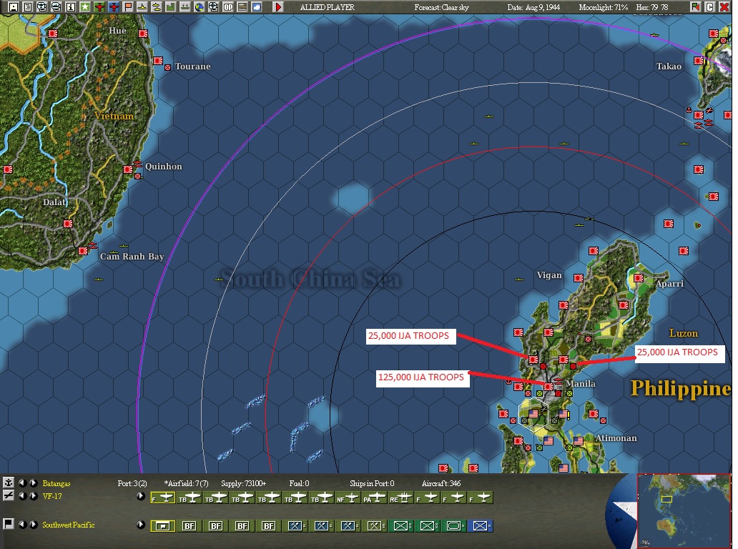Image resolution: width=738 pixels, height=549 pixels.
Task: Click the Dalat city label
Action: pyautogui.click(x=54, y=202)
